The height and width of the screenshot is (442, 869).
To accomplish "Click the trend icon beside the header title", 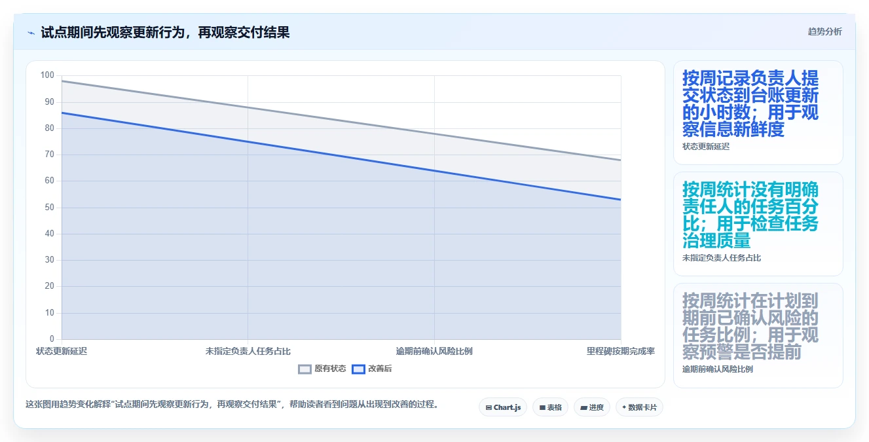I will (31, 33).
